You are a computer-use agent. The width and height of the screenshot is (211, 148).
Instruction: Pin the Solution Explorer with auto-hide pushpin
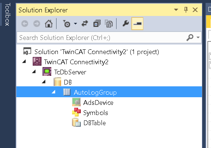[x=186, y=10]
